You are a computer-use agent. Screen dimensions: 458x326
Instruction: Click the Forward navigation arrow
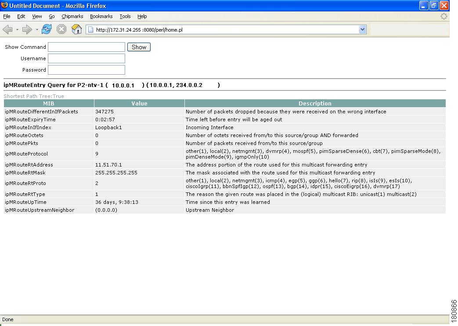[26, 29]
